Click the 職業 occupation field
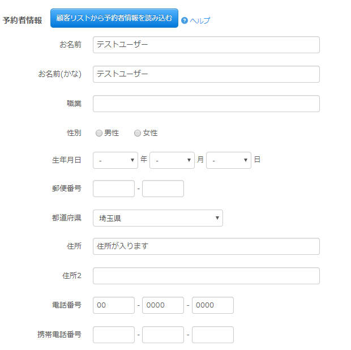The height and width of the screenshot is (350, 351). point(206,104)
